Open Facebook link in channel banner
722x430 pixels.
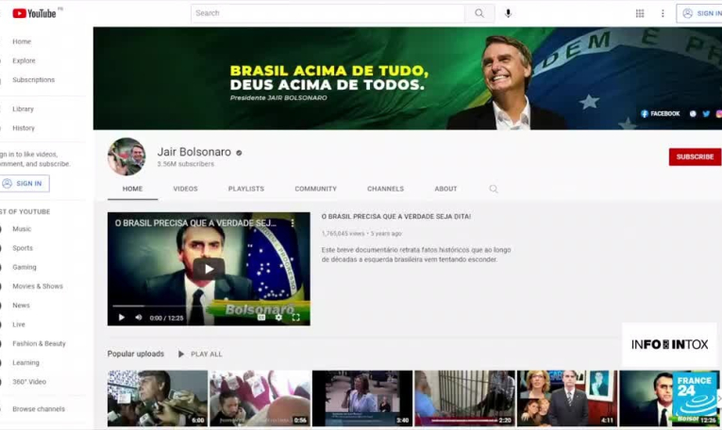[x=661, y=113]
